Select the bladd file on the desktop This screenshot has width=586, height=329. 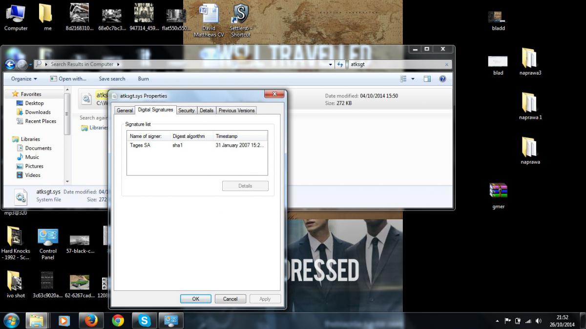[x=498, y=20]
